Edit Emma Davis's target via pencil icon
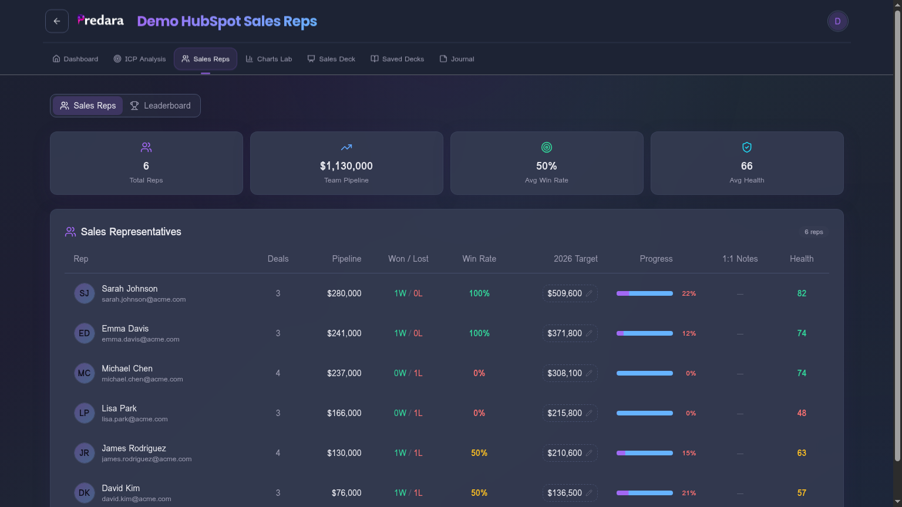This screenshot has height=507, width=902. click(x=589, y=333)
